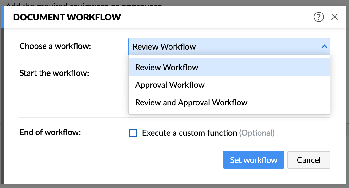The height and width of the screenshot is (188, 349).
Task: Click the blue accent bar on dialog's left edge
Action: (2, 17)
